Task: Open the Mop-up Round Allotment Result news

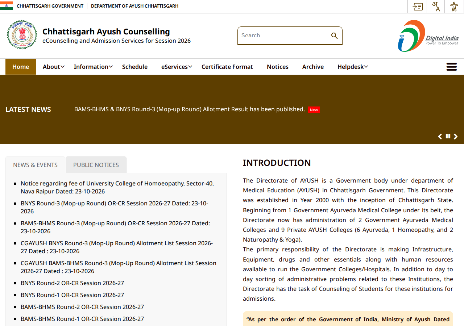Action: pos(190,109)
